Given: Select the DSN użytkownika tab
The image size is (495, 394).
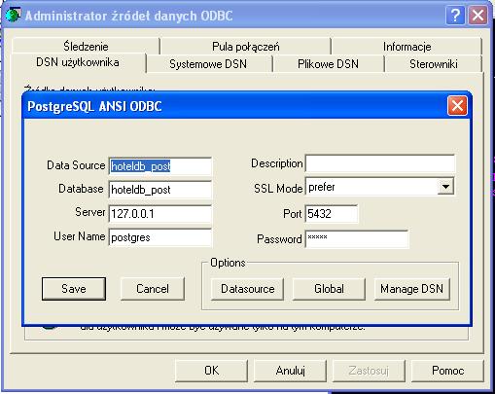Looking at the screenshot, I should coord(78,62).
